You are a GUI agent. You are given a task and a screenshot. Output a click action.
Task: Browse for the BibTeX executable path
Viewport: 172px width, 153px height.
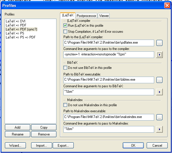click(x=159, y=80)
